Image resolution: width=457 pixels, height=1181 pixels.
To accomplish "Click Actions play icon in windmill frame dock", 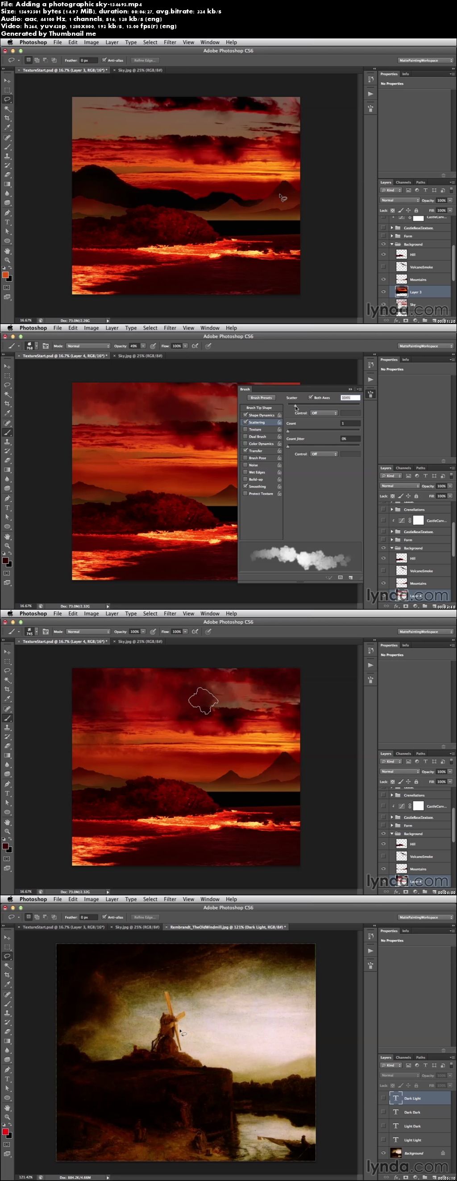I will [x=370, y=951].
